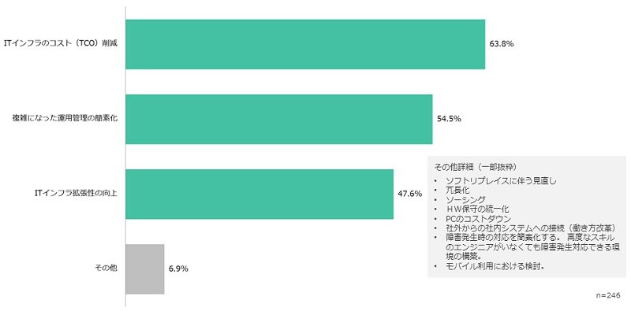Screen dimensions: 631x311
Task: Click the その他詳細（一部抜粋） heading
Action: click(476, 166)
